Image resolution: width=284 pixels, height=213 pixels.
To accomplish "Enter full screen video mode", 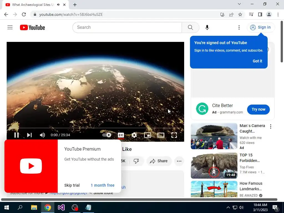I will (x=174, y=135).
